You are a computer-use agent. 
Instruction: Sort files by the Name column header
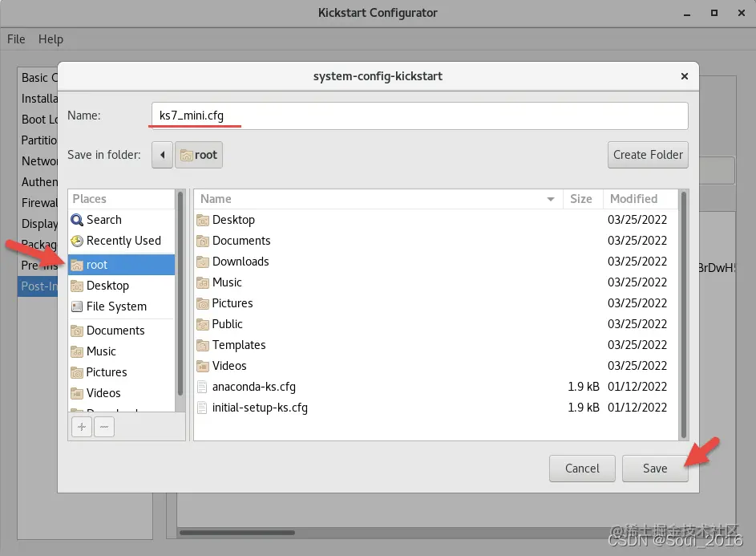[378, 199]
